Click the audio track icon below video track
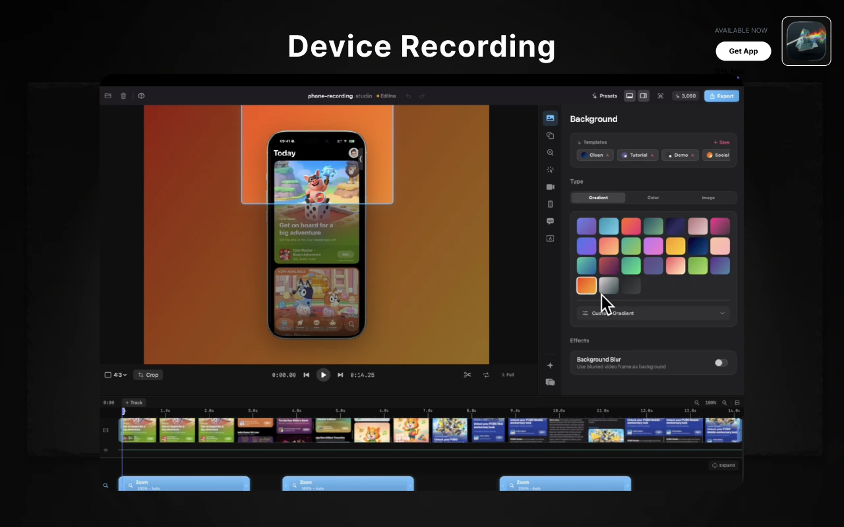The width and height of the screenshot is (844, 527). [105, 451]
